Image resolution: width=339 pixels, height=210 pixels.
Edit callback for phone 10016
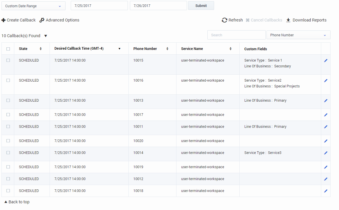tap(326, 81)
